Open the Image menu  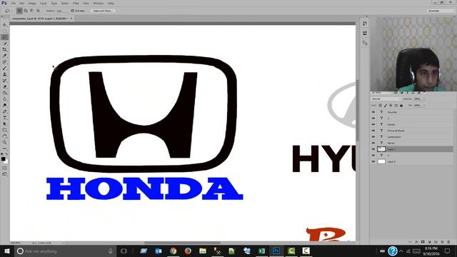tap(32, 3)
